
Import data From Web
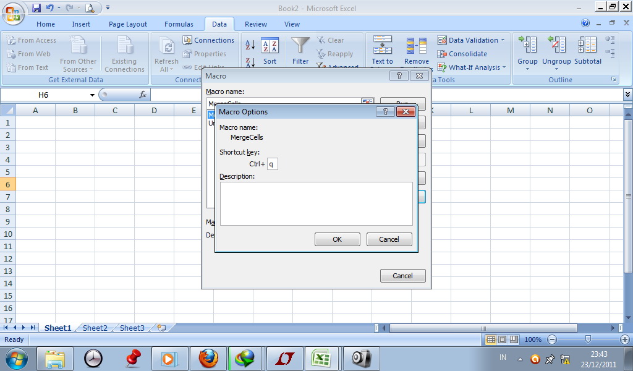click(x=28, y=54)
